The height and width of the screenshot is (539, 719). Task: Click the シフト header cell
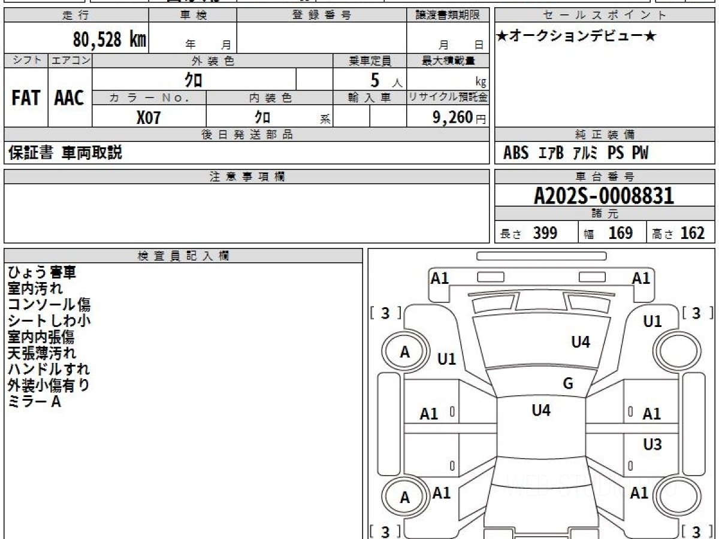point(26,60)
